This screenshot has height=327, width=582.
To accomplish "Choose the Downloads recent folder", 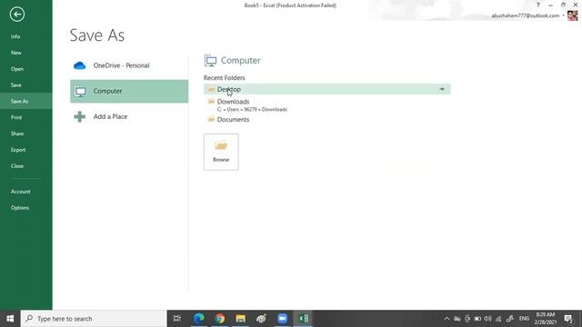I will [x=327, y=105].
